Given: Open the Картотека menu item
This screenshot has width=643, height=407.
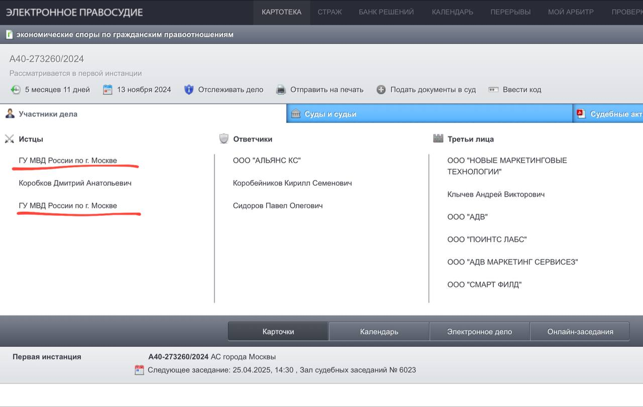Looking at the screenshot, I should [x=282, y=12].
